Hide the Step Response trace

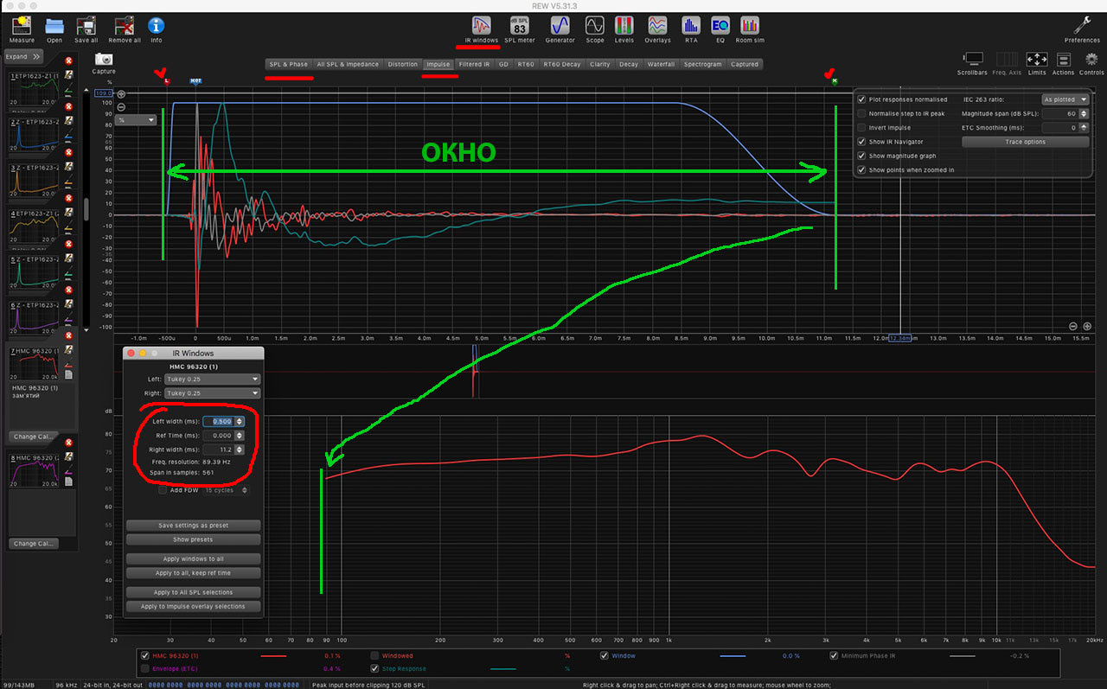click(374, 668)
